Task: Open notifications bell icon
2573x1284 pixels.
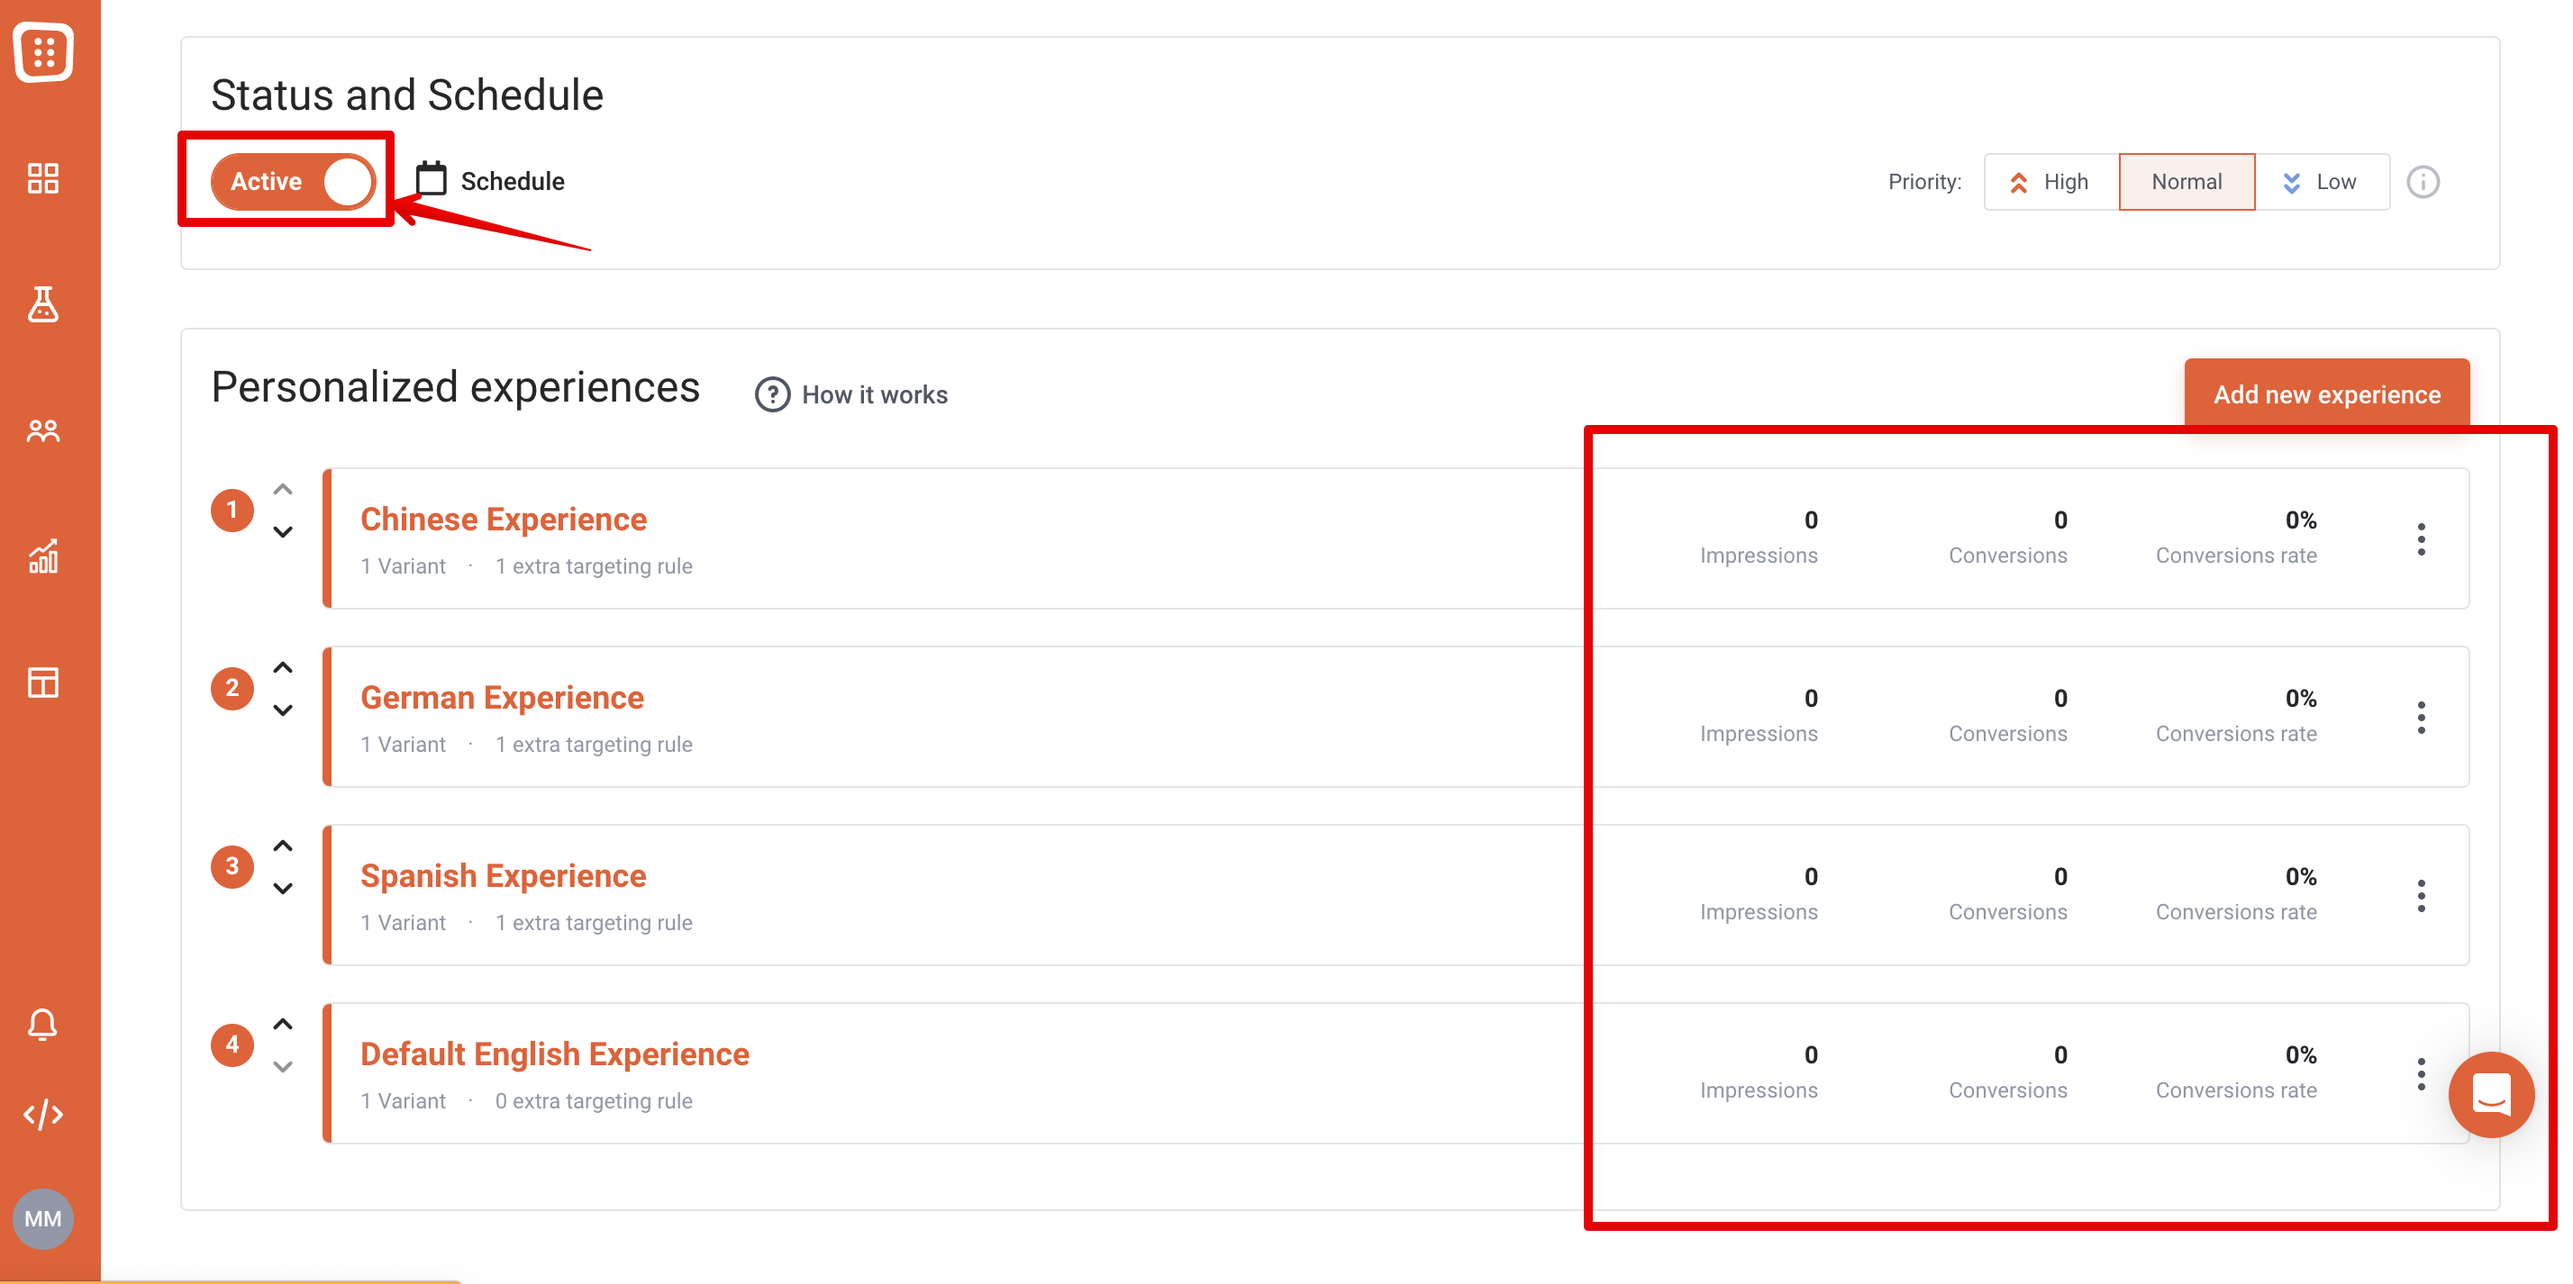Action: click(43, 1025)
